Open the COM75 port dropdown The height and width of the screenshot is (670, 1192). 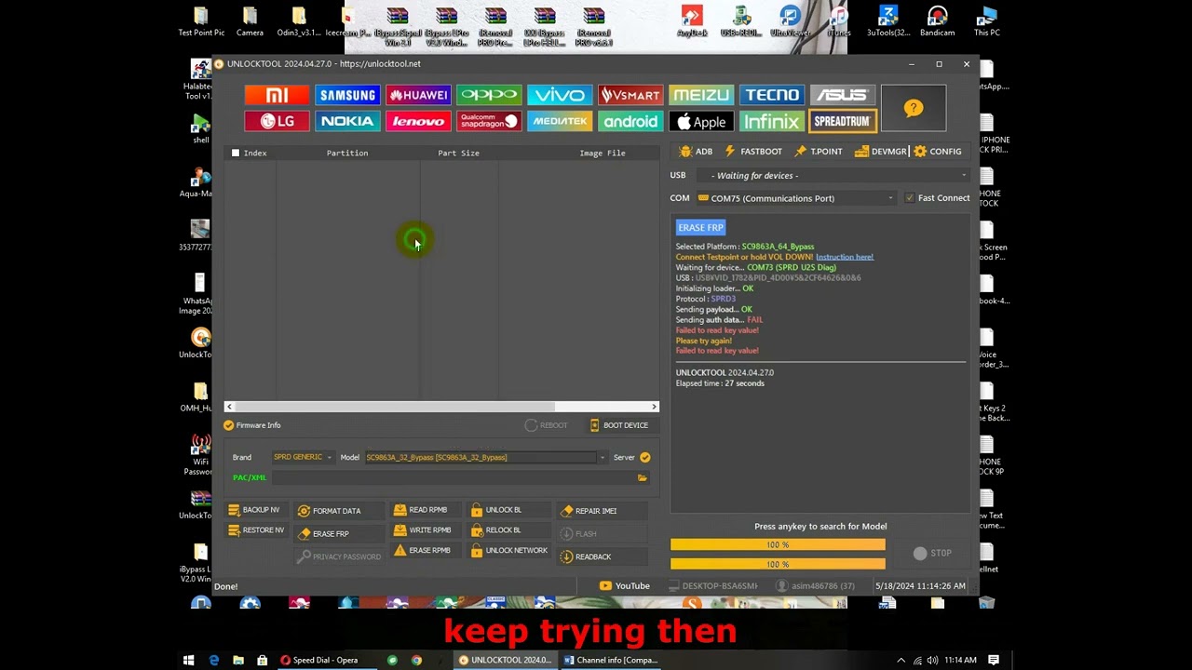point(797,198)
